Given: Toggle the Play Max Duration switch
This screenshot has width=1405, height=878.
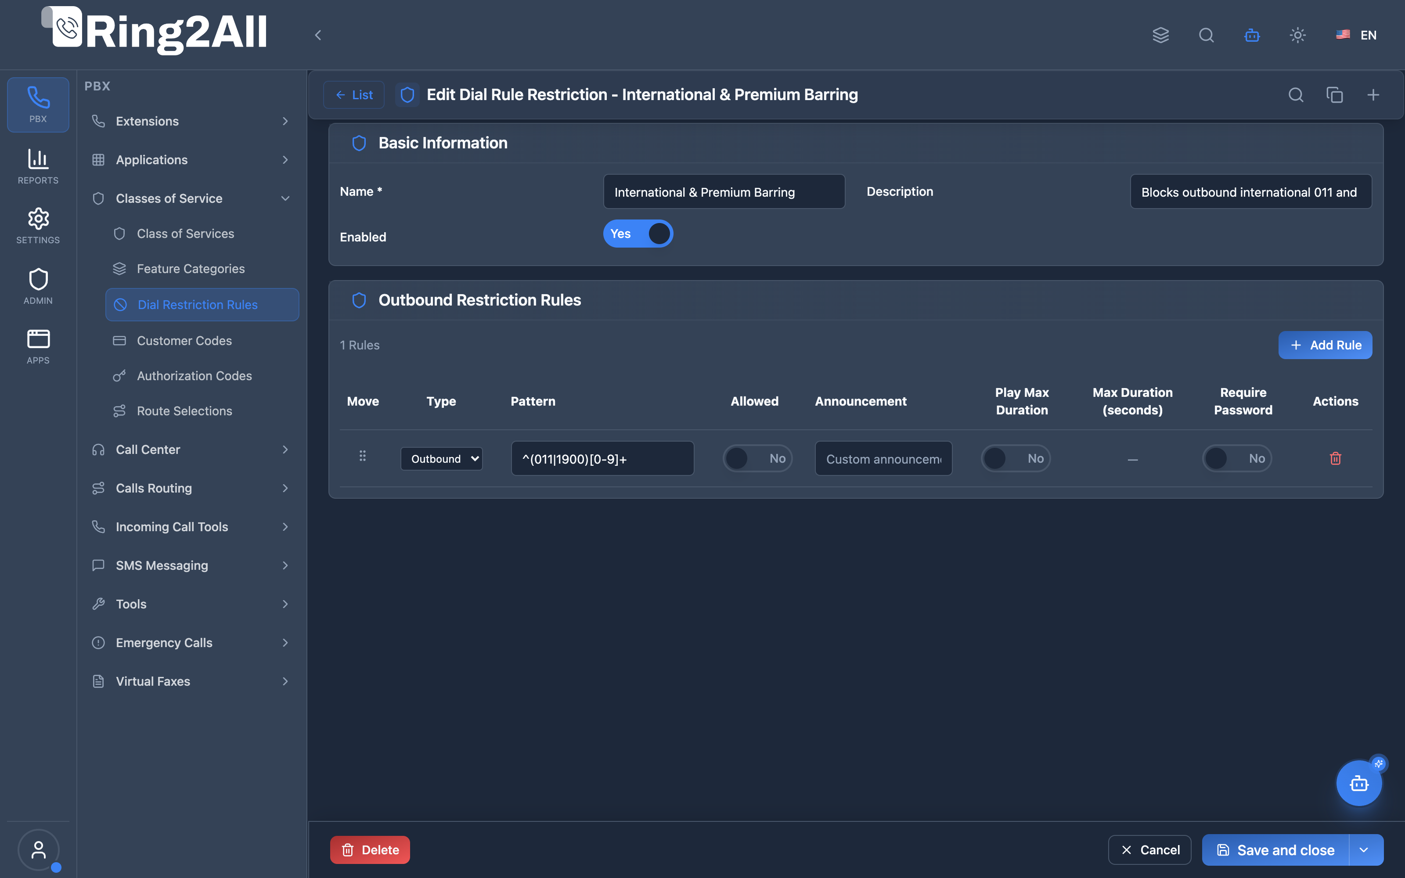Looking at the screenshot, I should click(1016, 458).
